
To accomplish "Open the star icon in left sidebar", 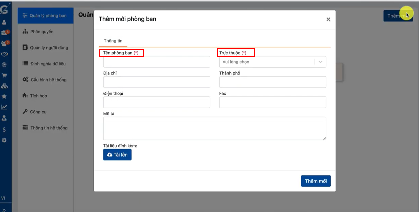I will point(4,96).
